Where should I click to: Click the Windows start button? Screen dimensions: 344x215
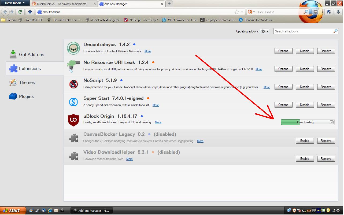pyautogui.click(x=13, y=210)
